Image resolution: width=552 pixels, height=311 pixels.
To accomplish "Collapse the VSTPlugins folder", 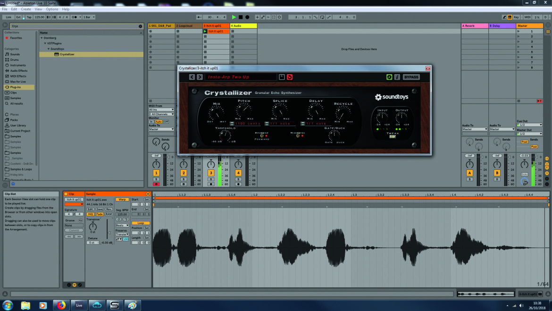I will tap(45, 43).
